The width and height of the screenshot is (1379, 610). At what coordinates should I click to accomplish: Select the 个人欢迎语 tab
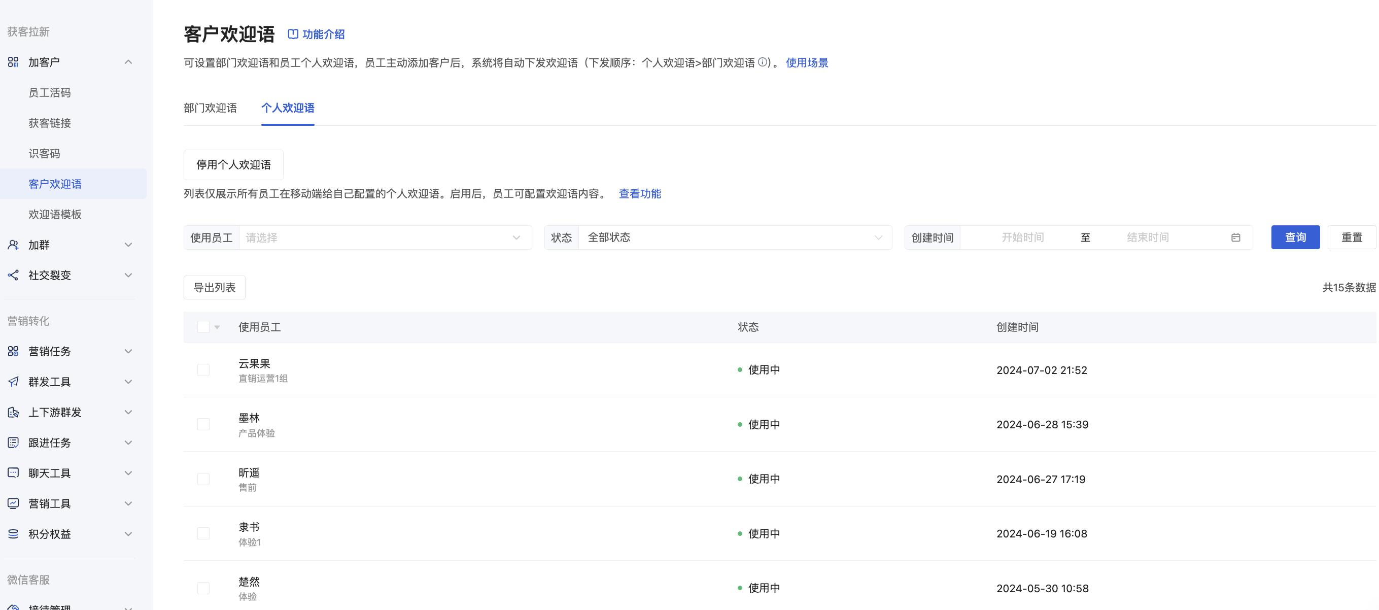(288, 108)
